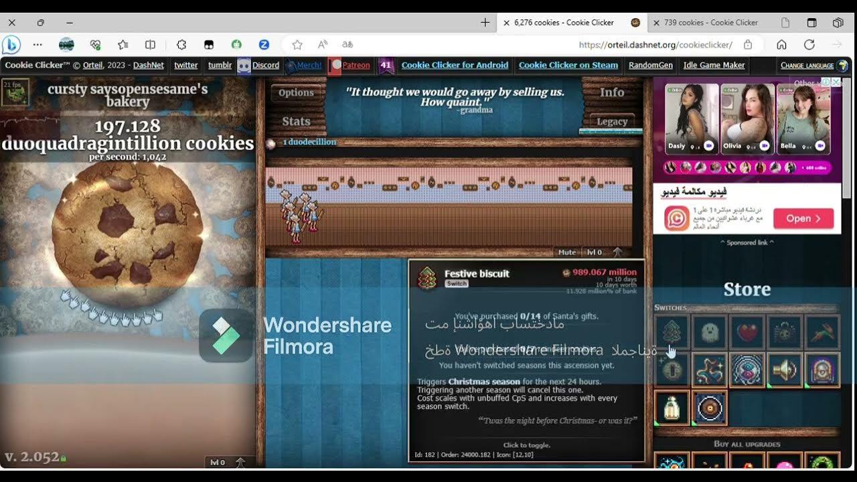Click the Bing Copilot icon

click(x=11, y=45)
